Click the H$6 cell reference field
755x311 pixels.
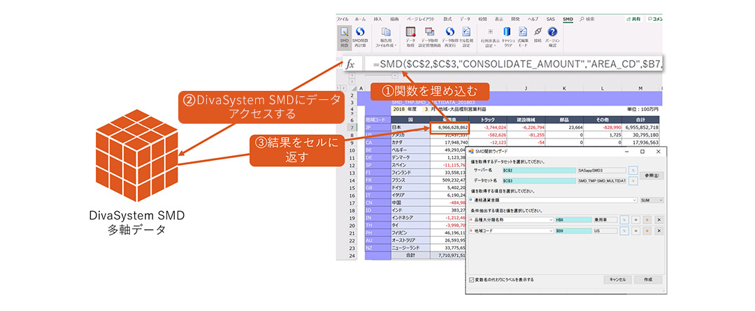click(573, 219)
